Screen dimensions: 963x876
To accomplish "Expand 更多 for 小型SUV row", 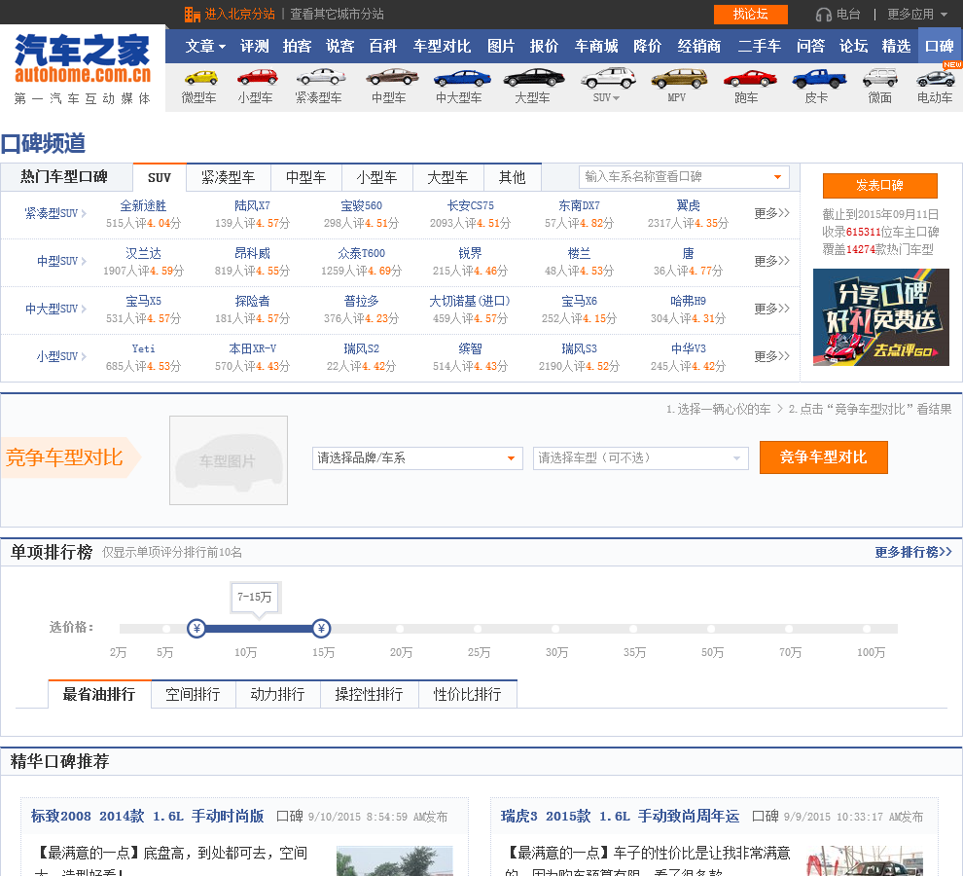I will click(x=771, y=356).
